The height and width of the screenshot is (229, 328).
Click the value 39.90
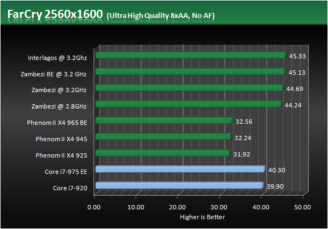(x=275, y=186)
